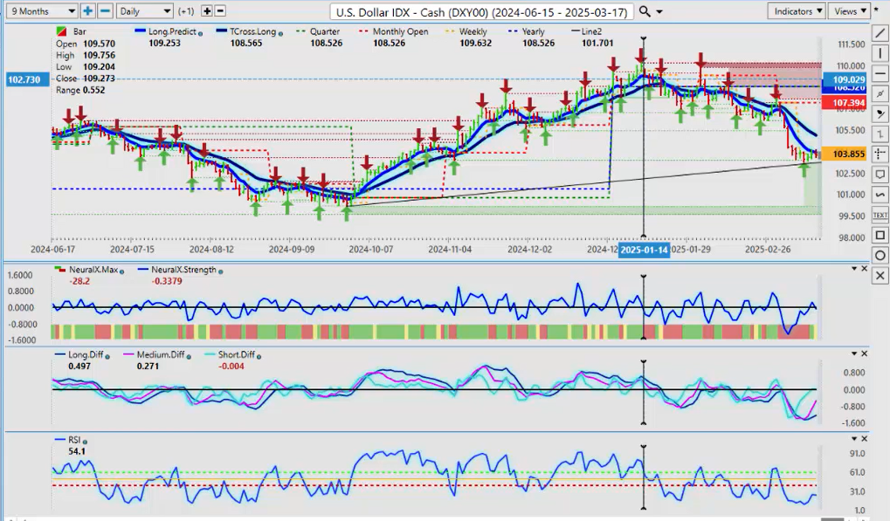890x521 pixels.
Task: Click the magnifier search symbol icon
Action: (645, 11)
